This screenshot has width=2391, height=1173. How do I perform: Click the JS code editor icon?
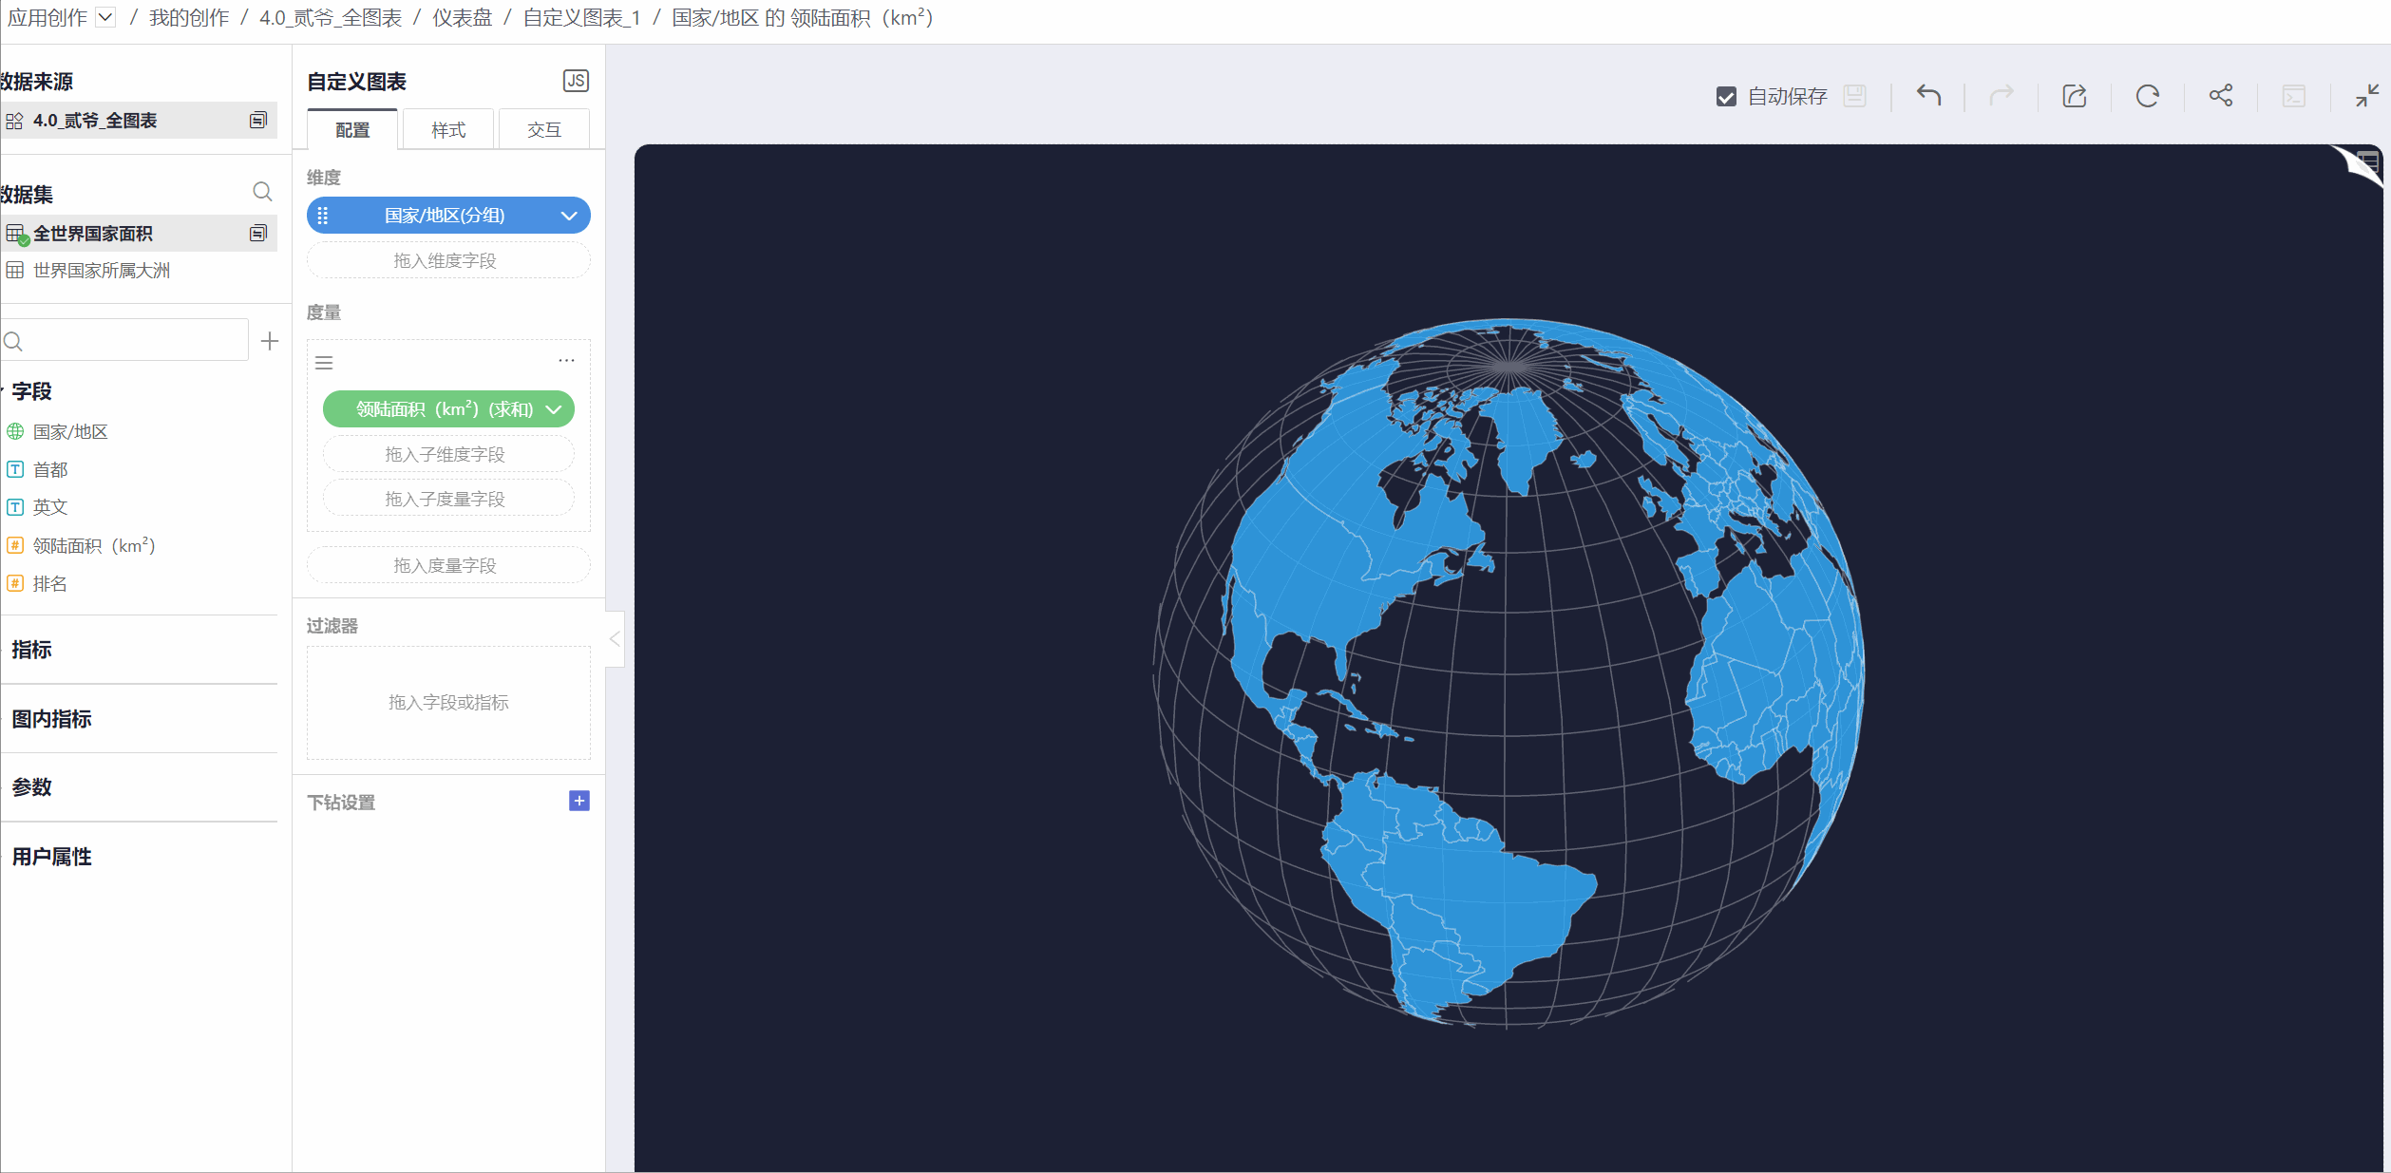pos(576,81)
